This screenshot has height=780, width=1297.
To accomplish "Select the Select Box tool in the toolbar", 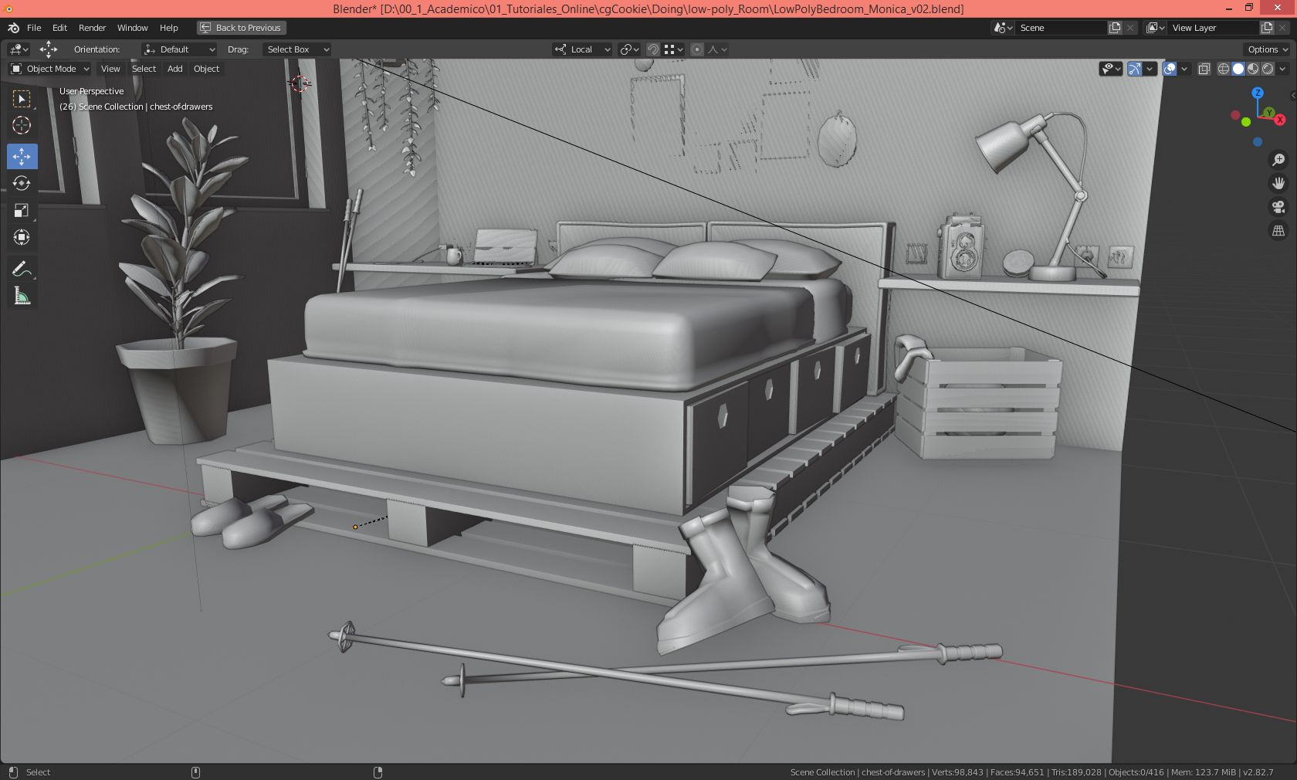I will pos(22,99).
